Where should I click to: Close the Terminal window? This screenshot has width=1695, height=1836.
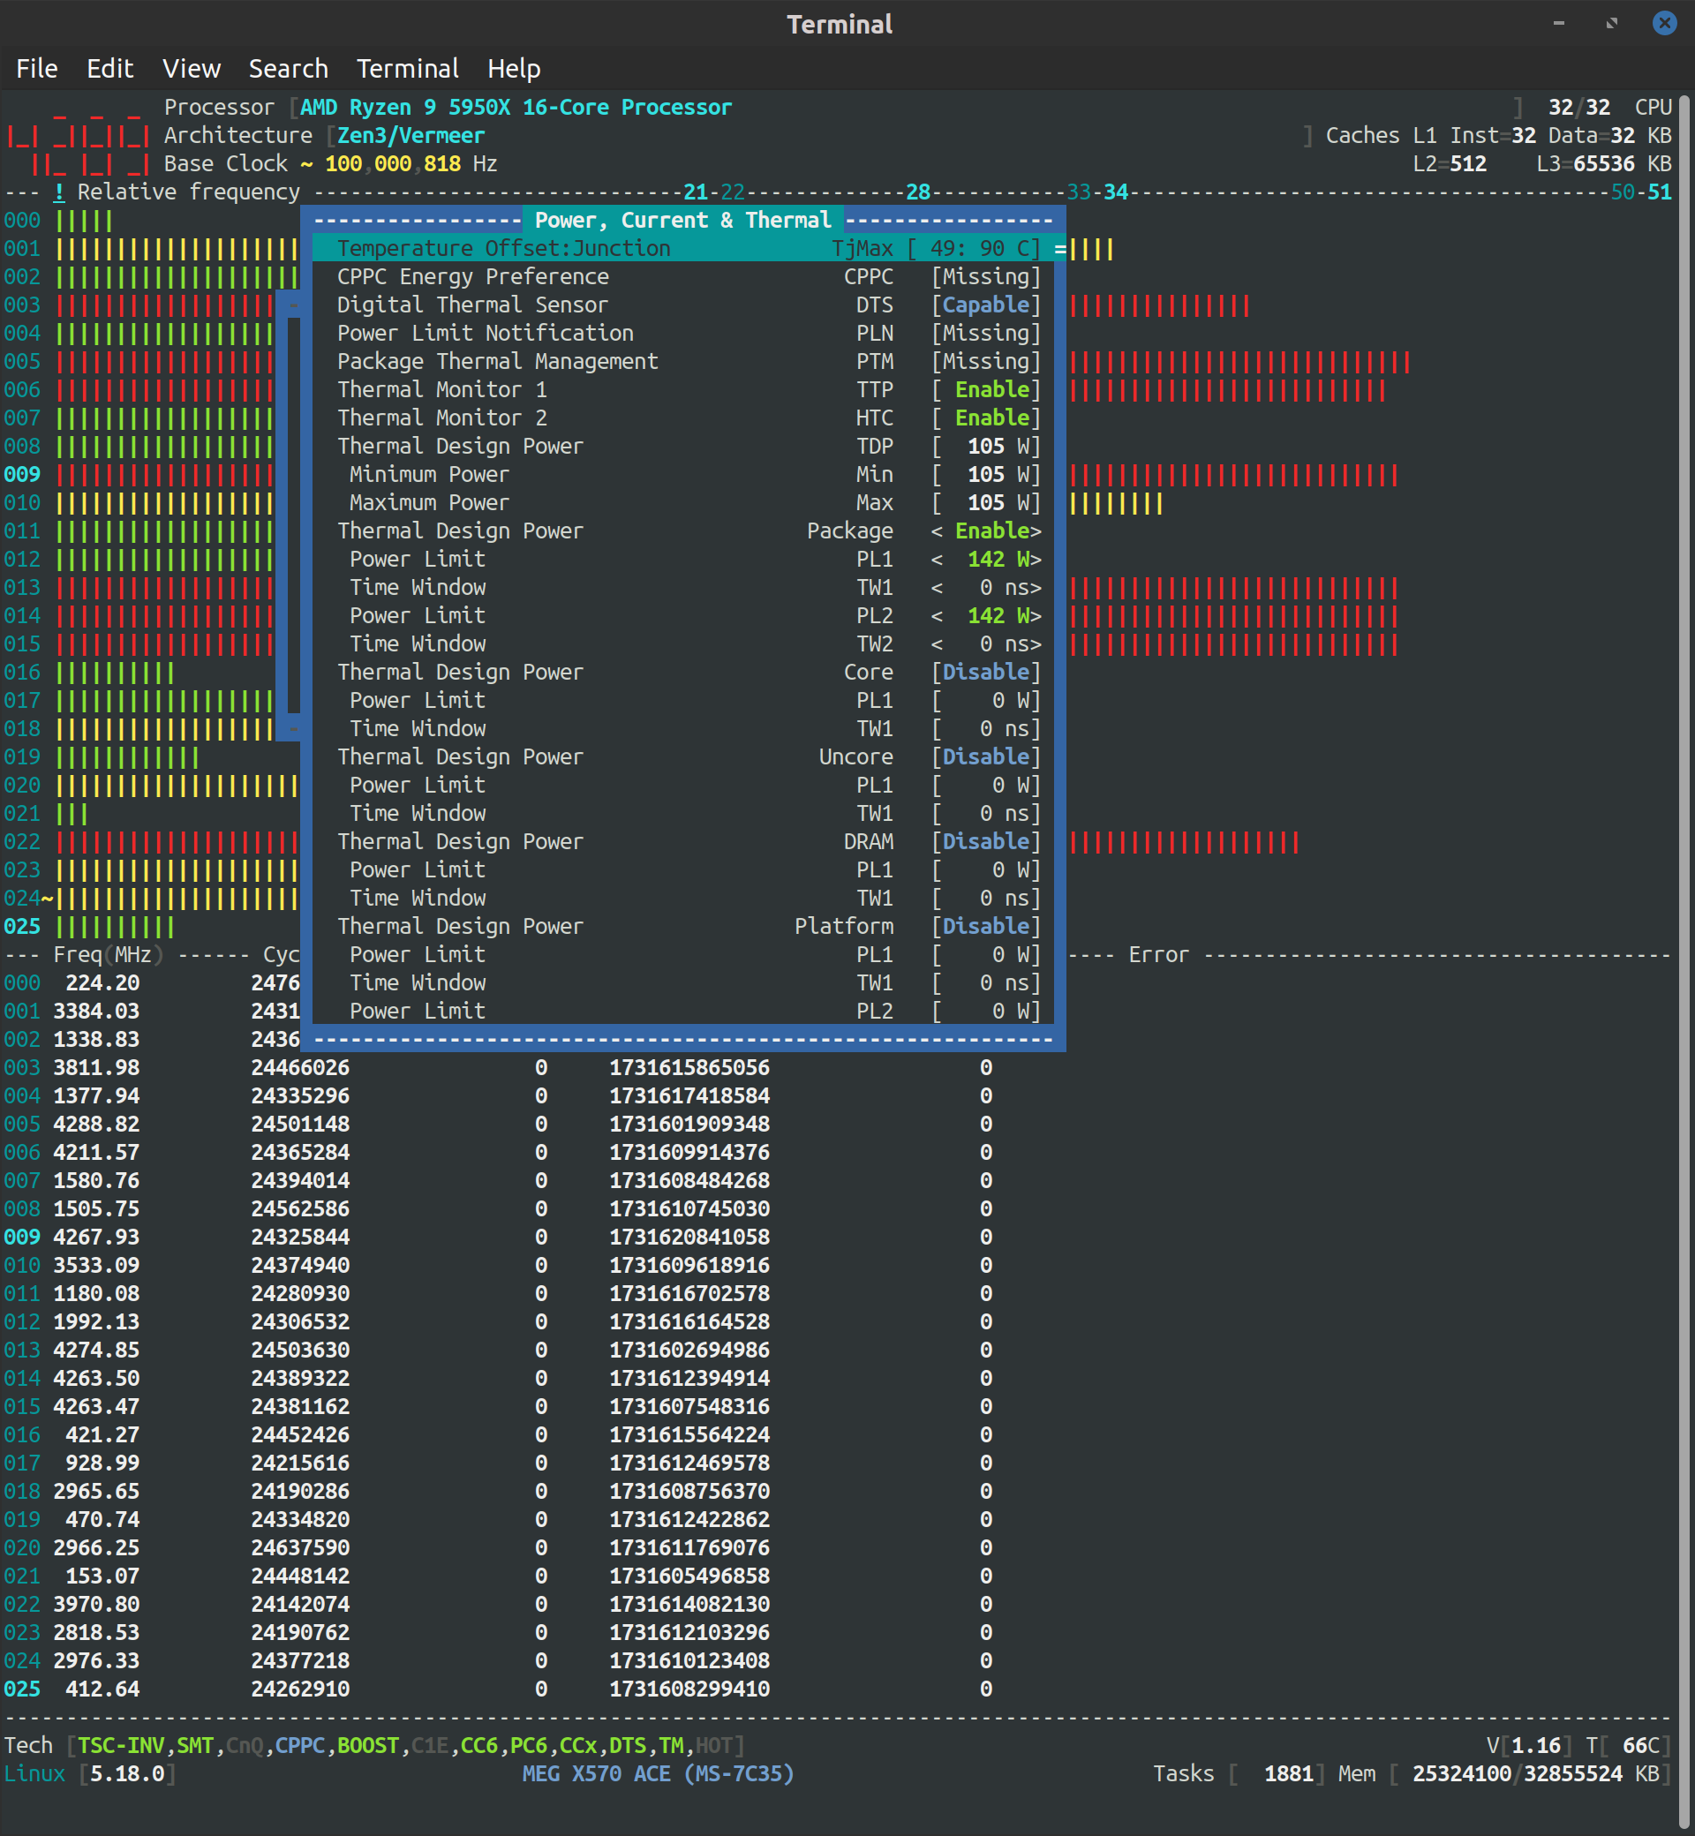(1664, 23)
